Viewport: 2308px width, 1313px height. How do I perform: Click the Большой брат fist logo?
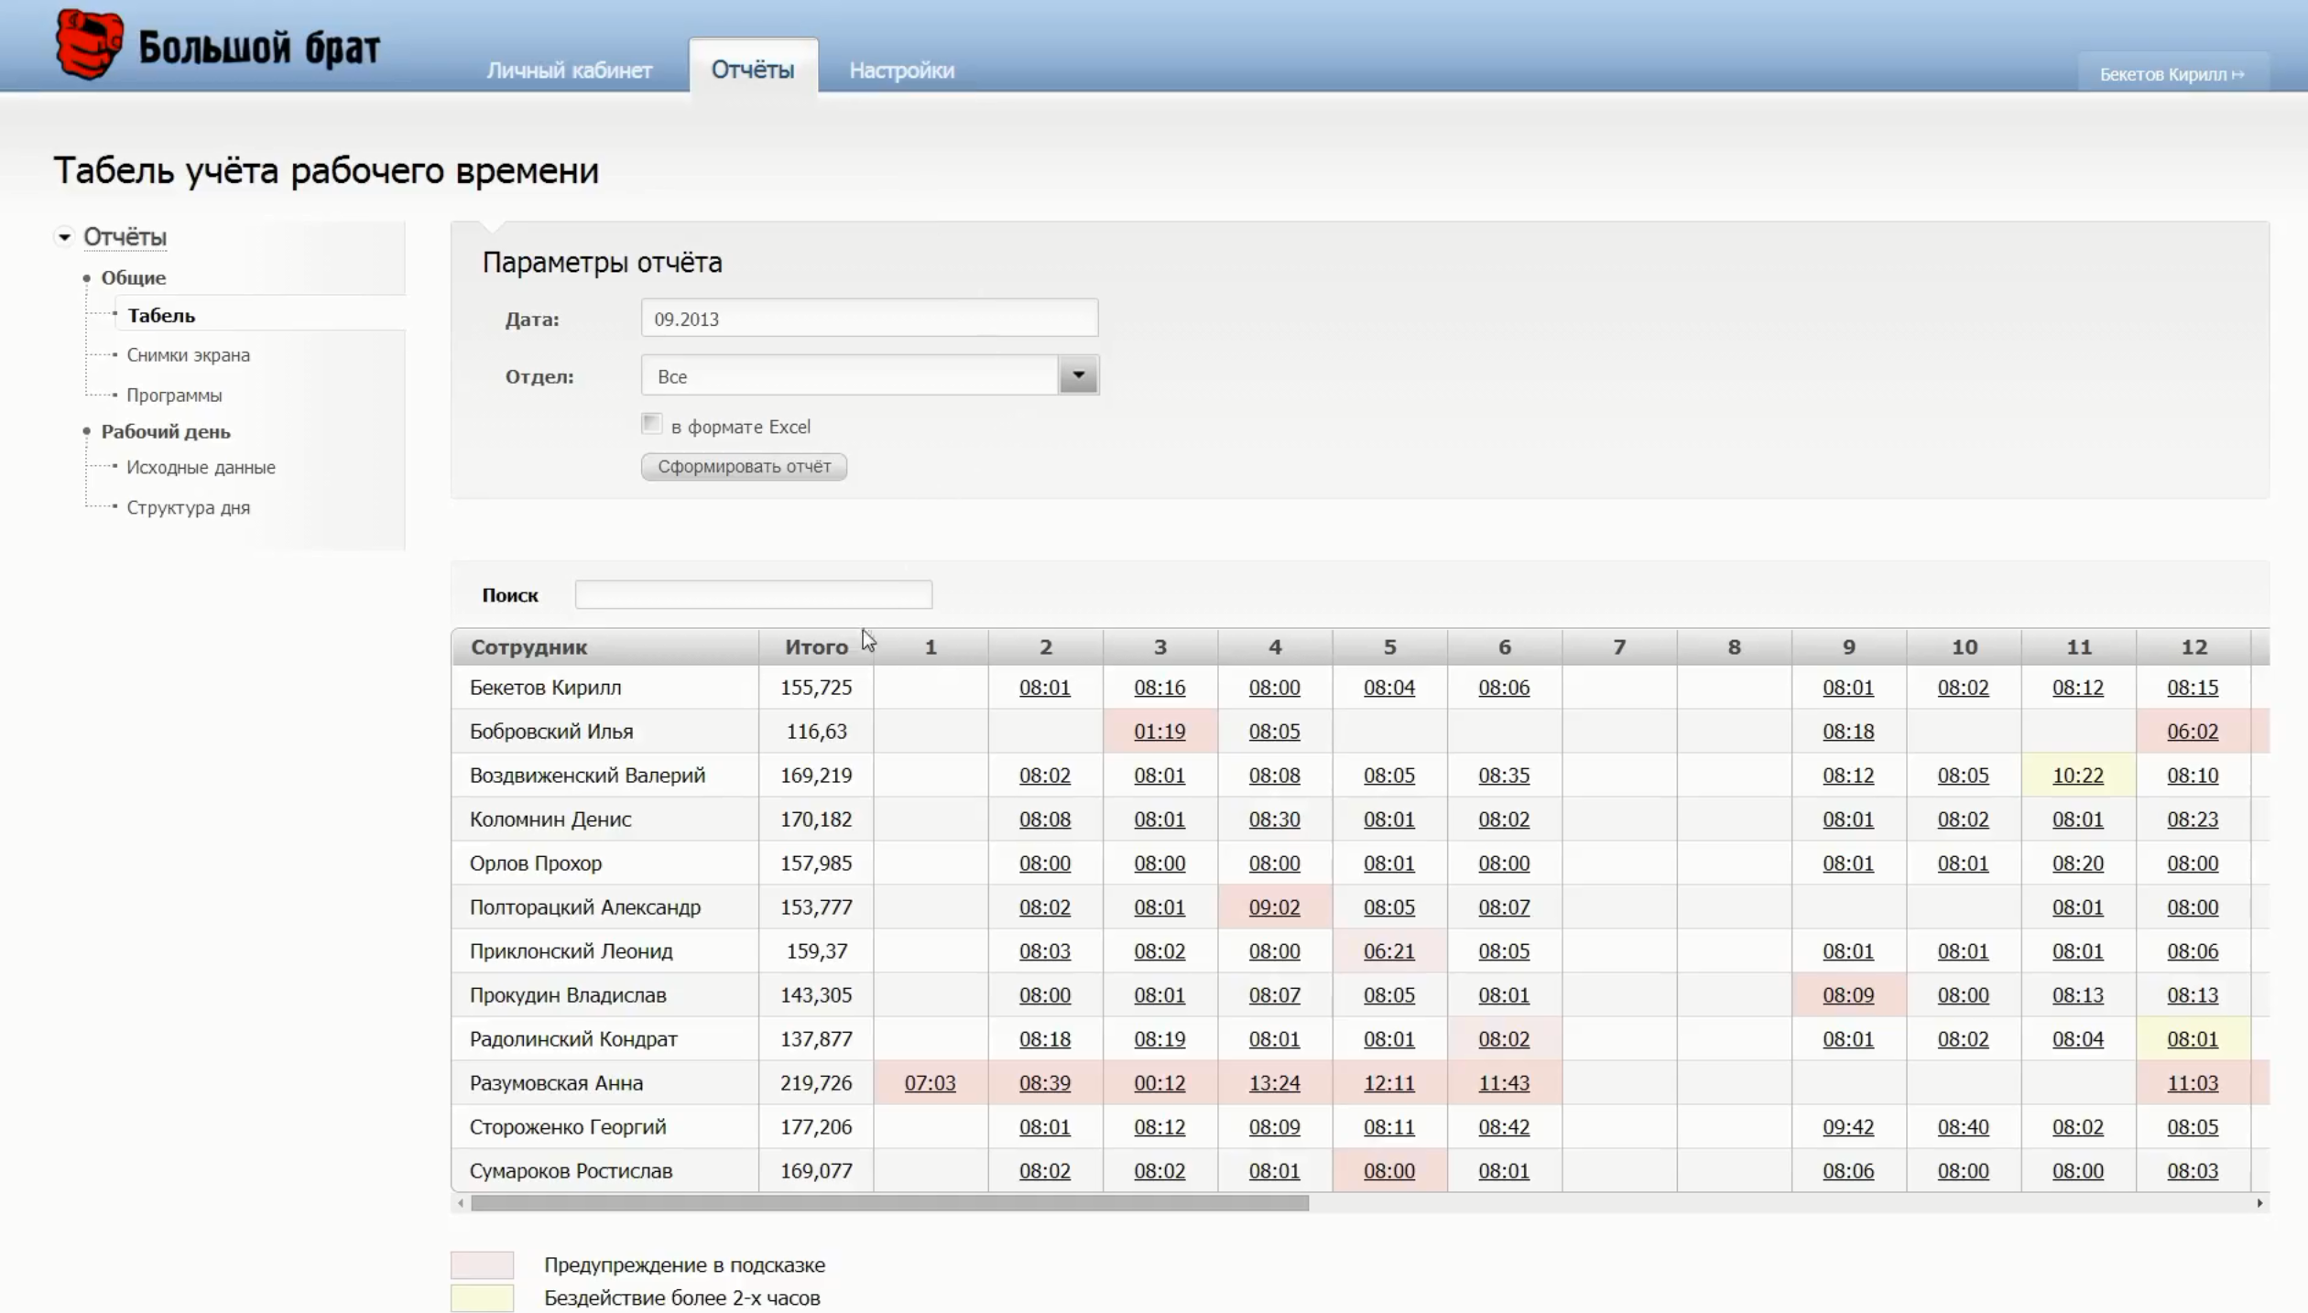89,44
